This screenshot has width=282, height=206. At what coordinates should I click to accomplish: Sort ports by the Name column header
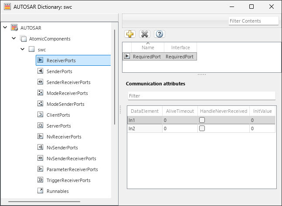pos(148,47)
